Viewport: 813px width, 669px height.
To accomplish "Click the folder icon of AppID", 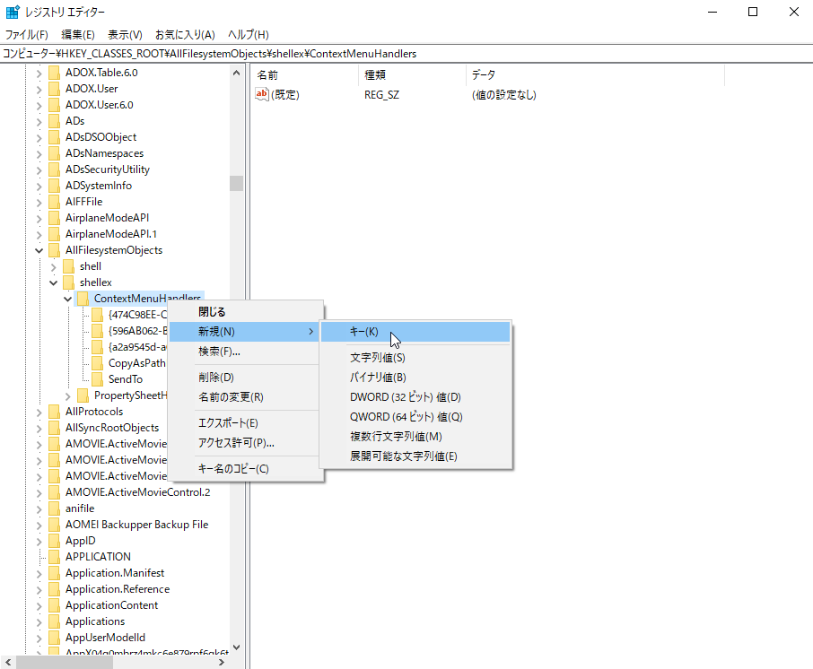I will point(55,541).
